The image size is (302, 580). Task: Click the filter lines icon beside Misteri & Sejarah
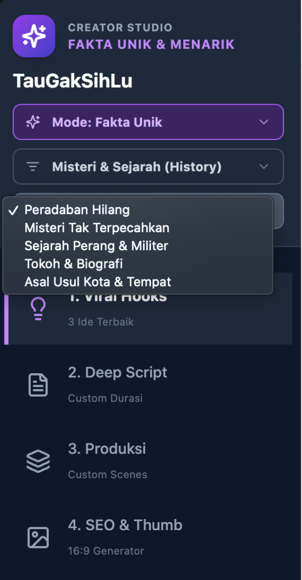(x=33, y=167)
